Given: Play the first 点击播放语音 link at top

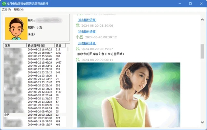Looking at the screenshot, I should [x=87, y=20].
